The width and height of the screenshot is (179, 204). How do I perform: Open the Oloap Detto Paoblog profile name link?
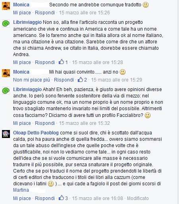pos(36,133)
